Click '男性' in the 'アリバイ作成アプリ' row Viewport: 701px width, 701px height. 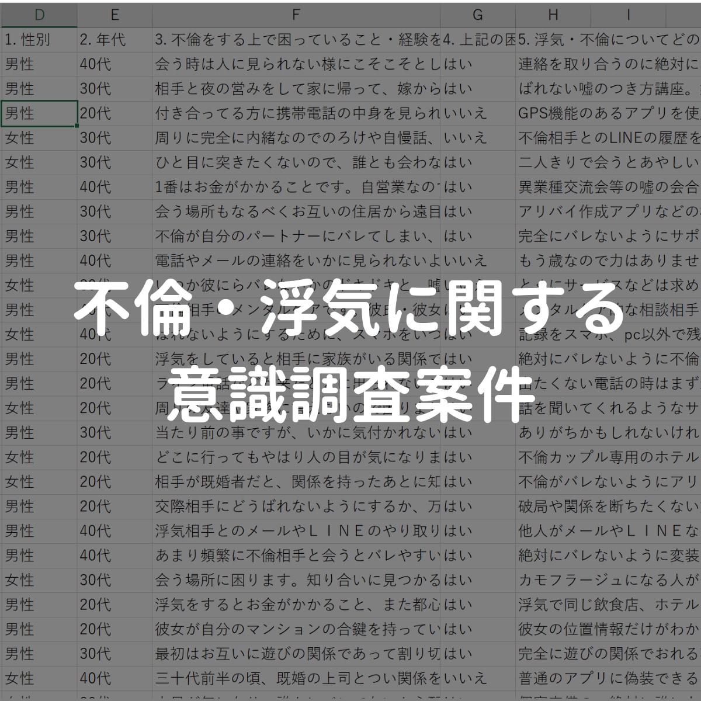click(19, 211)
